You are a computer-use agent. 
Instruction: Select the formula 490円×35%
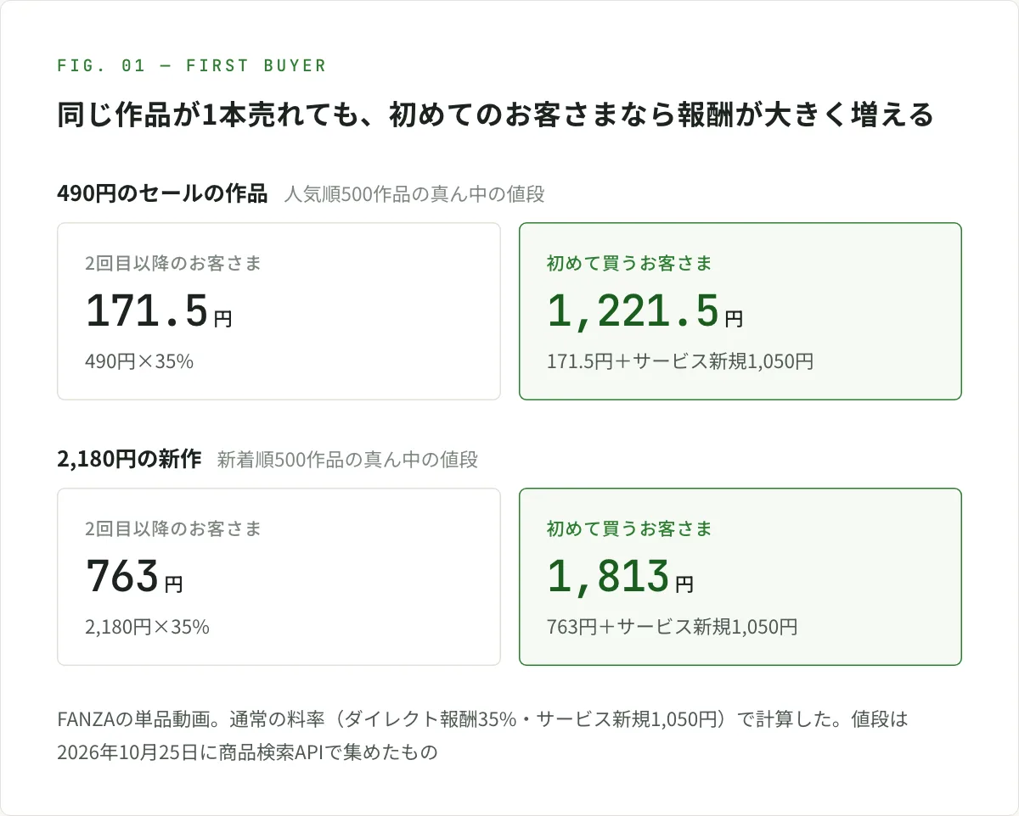tap(139, 361)
